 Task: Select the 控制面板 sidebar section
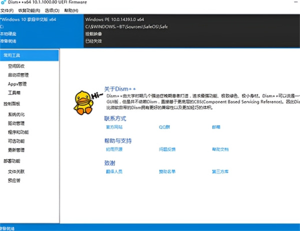[x=11, y=104]
